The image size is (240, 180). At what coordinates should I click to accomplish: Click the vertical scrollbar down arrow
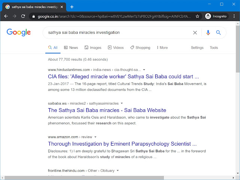pyautogui.click(x=238, y=173)
